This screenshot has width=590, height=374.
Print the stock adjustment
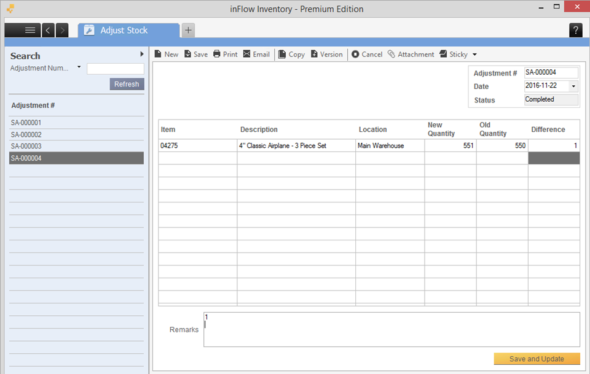coord(226,55)
